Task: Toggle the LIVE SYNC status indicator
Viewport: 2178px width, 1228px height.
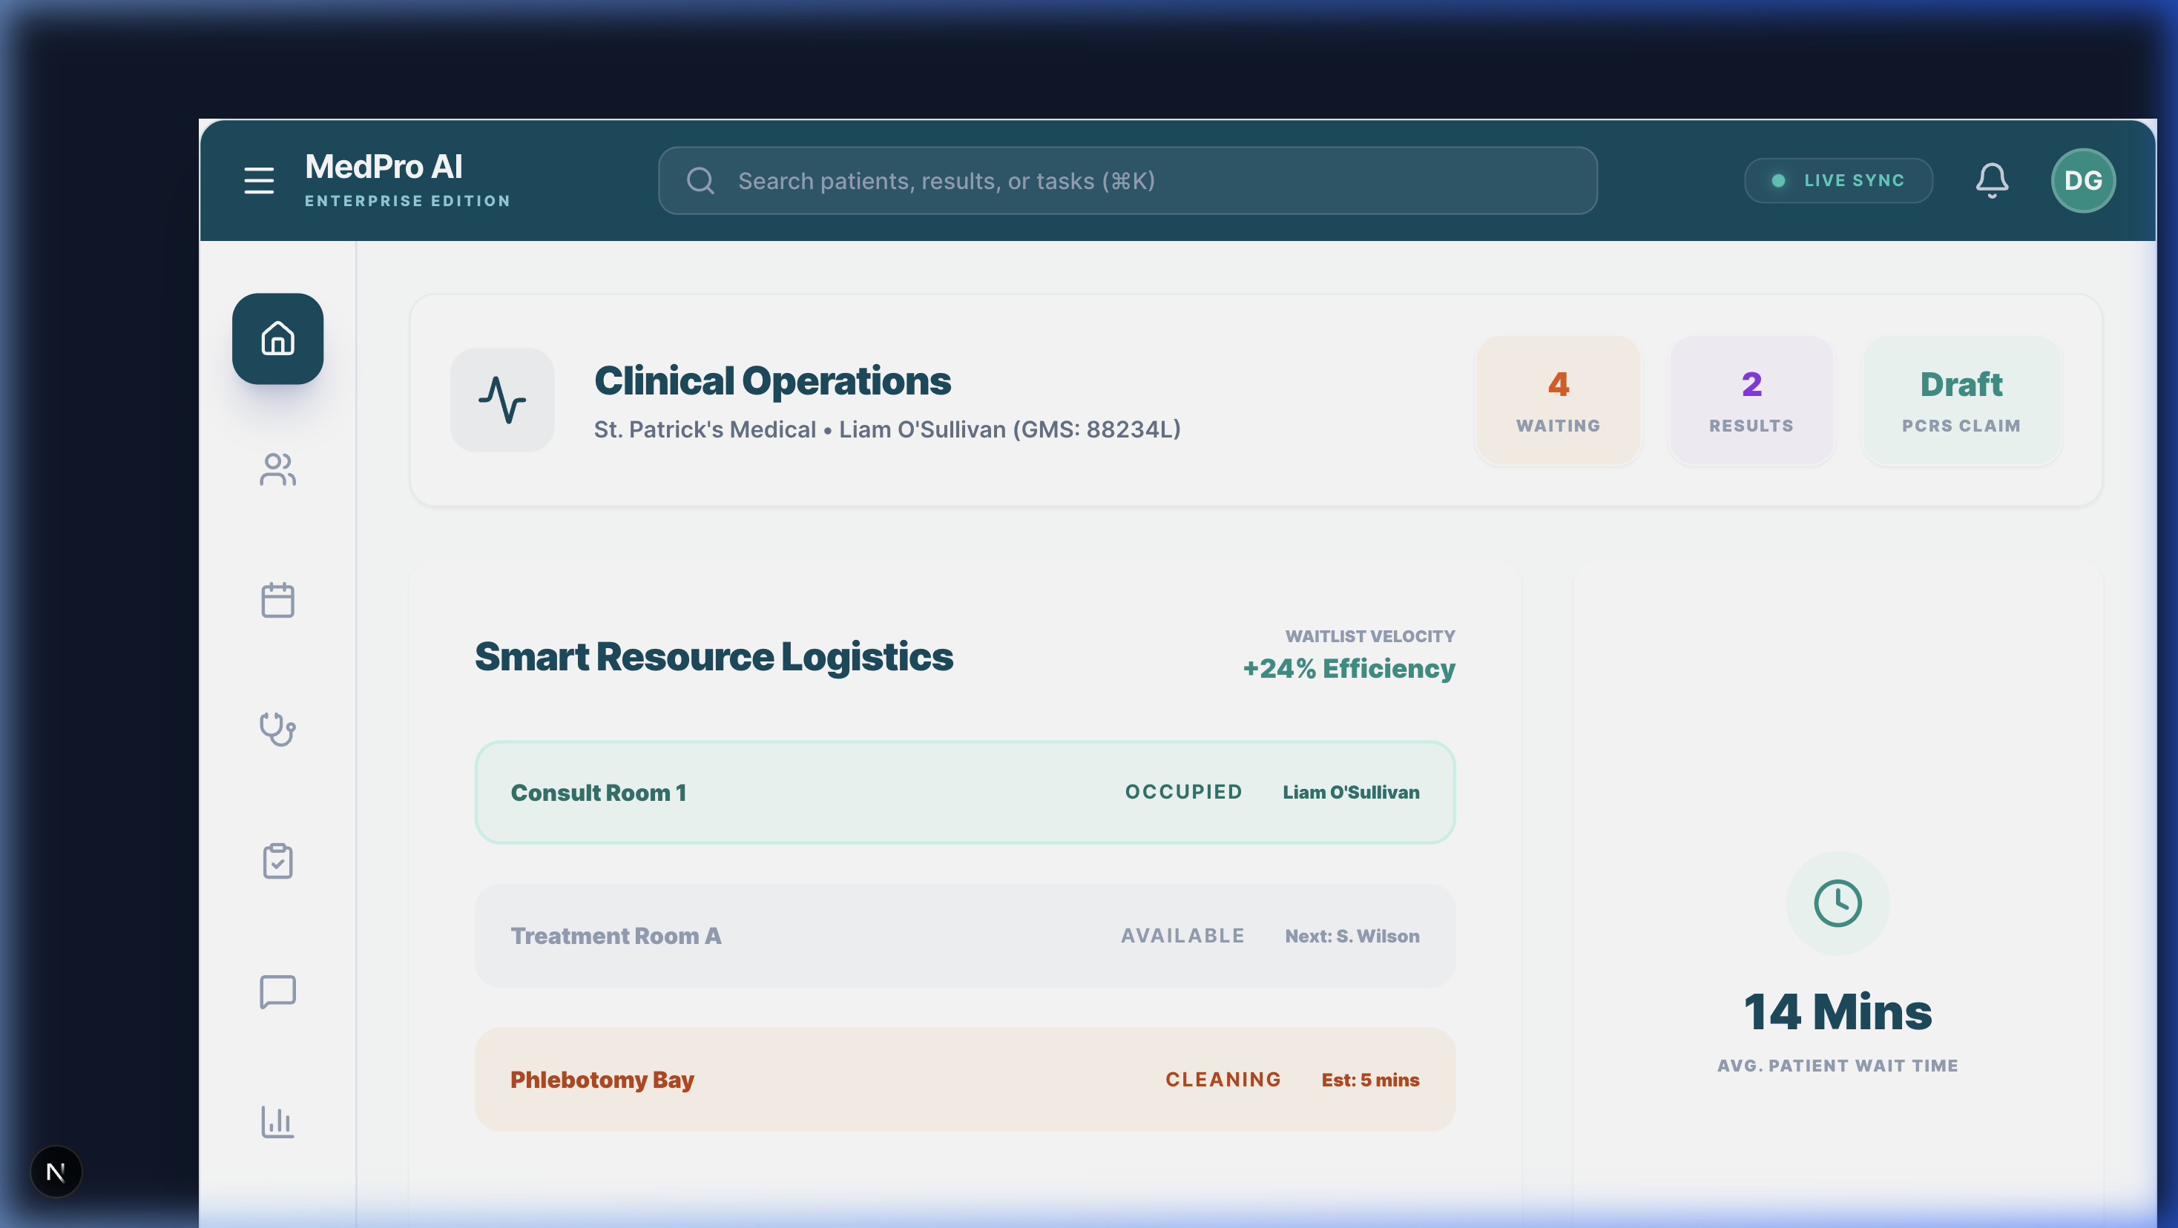Action: point(1838,180)
